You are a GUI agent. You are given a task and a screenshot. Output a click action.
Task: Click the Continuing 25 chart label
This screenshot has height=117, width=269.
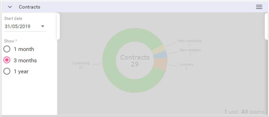point(81,65)
